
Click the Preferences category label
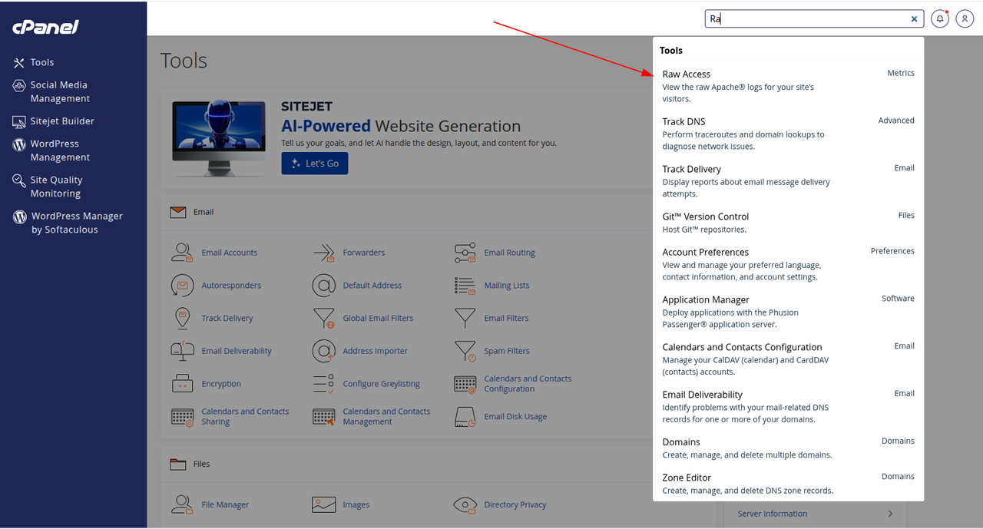click(x=892, y=251)
